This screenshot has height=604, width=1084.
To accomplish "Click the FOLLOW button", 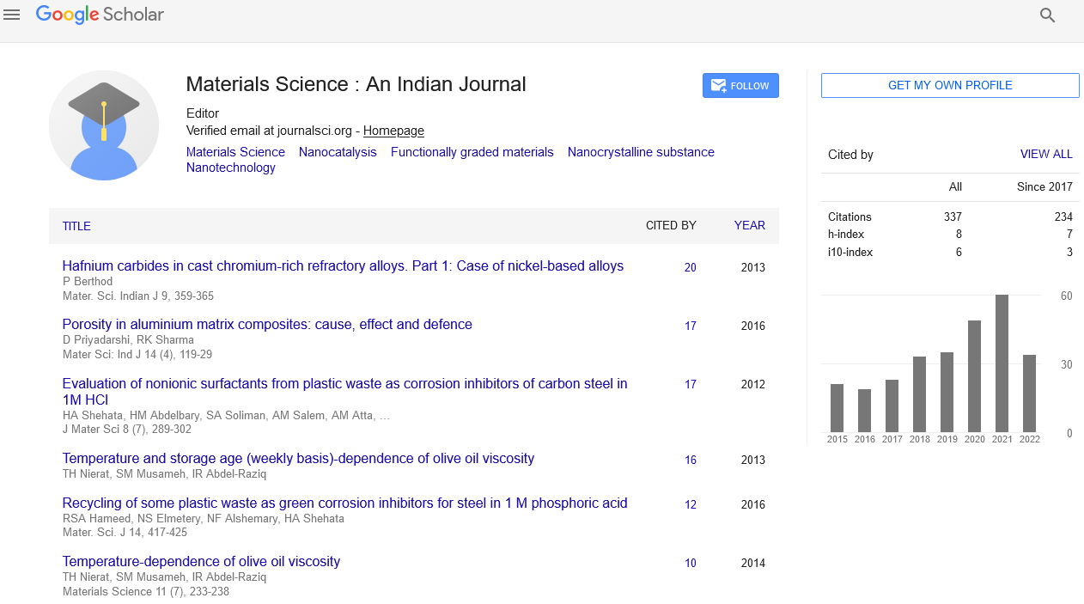I will [740, 86].
